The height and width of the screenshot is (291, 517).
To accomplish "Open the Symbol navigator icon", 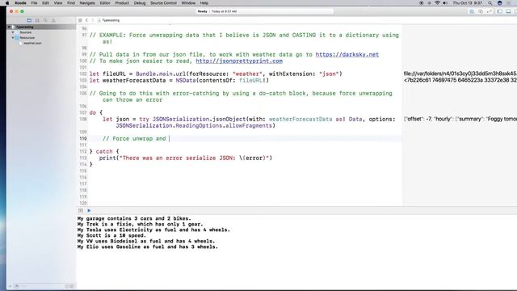I will (x=37, y=20).
